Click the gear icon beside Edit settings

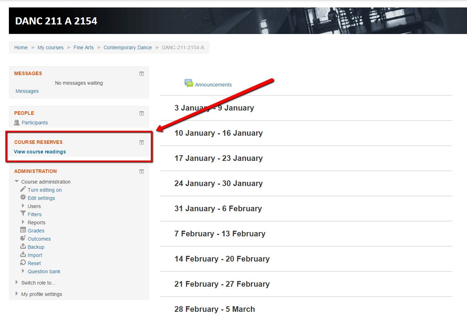(23, 197)
